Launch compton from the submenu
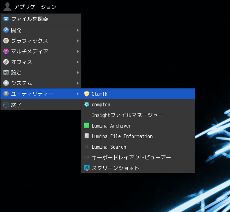This screenshot has width=230, height=212. click(x=138, y=105)
